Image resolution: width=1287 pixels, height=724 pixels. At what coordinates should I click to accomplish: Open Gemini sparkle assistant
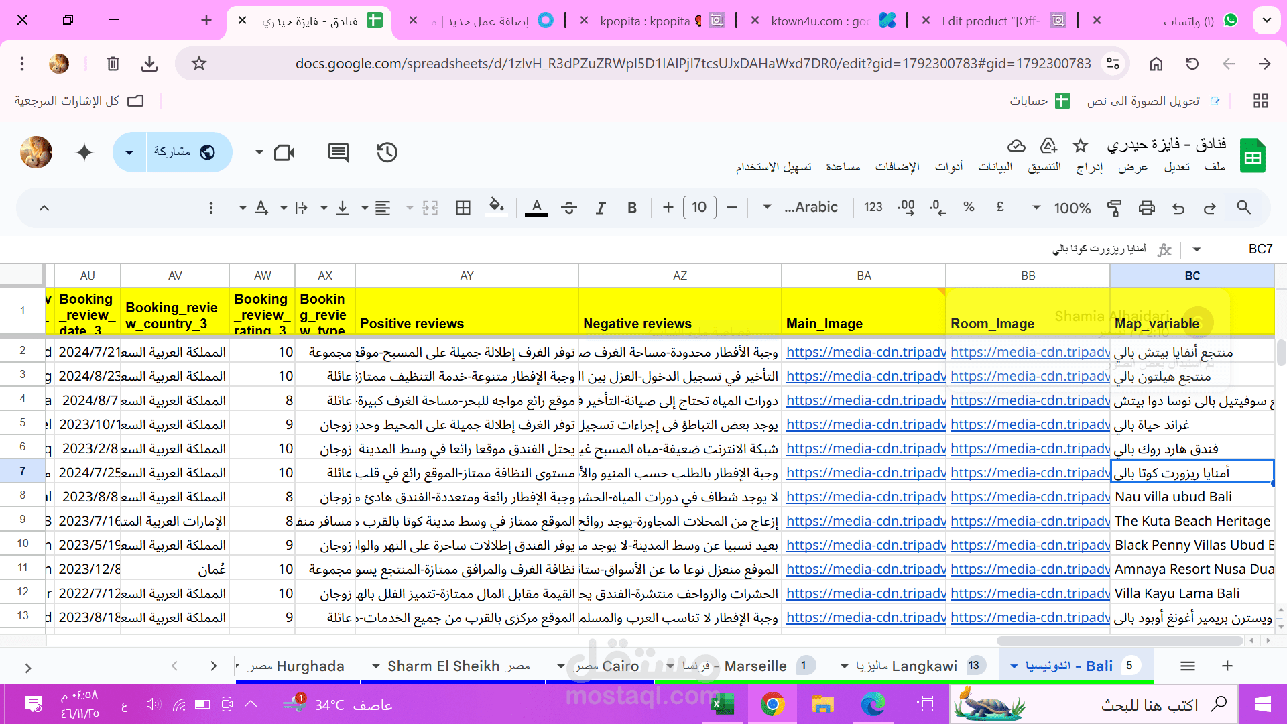(x=84, y=152)
